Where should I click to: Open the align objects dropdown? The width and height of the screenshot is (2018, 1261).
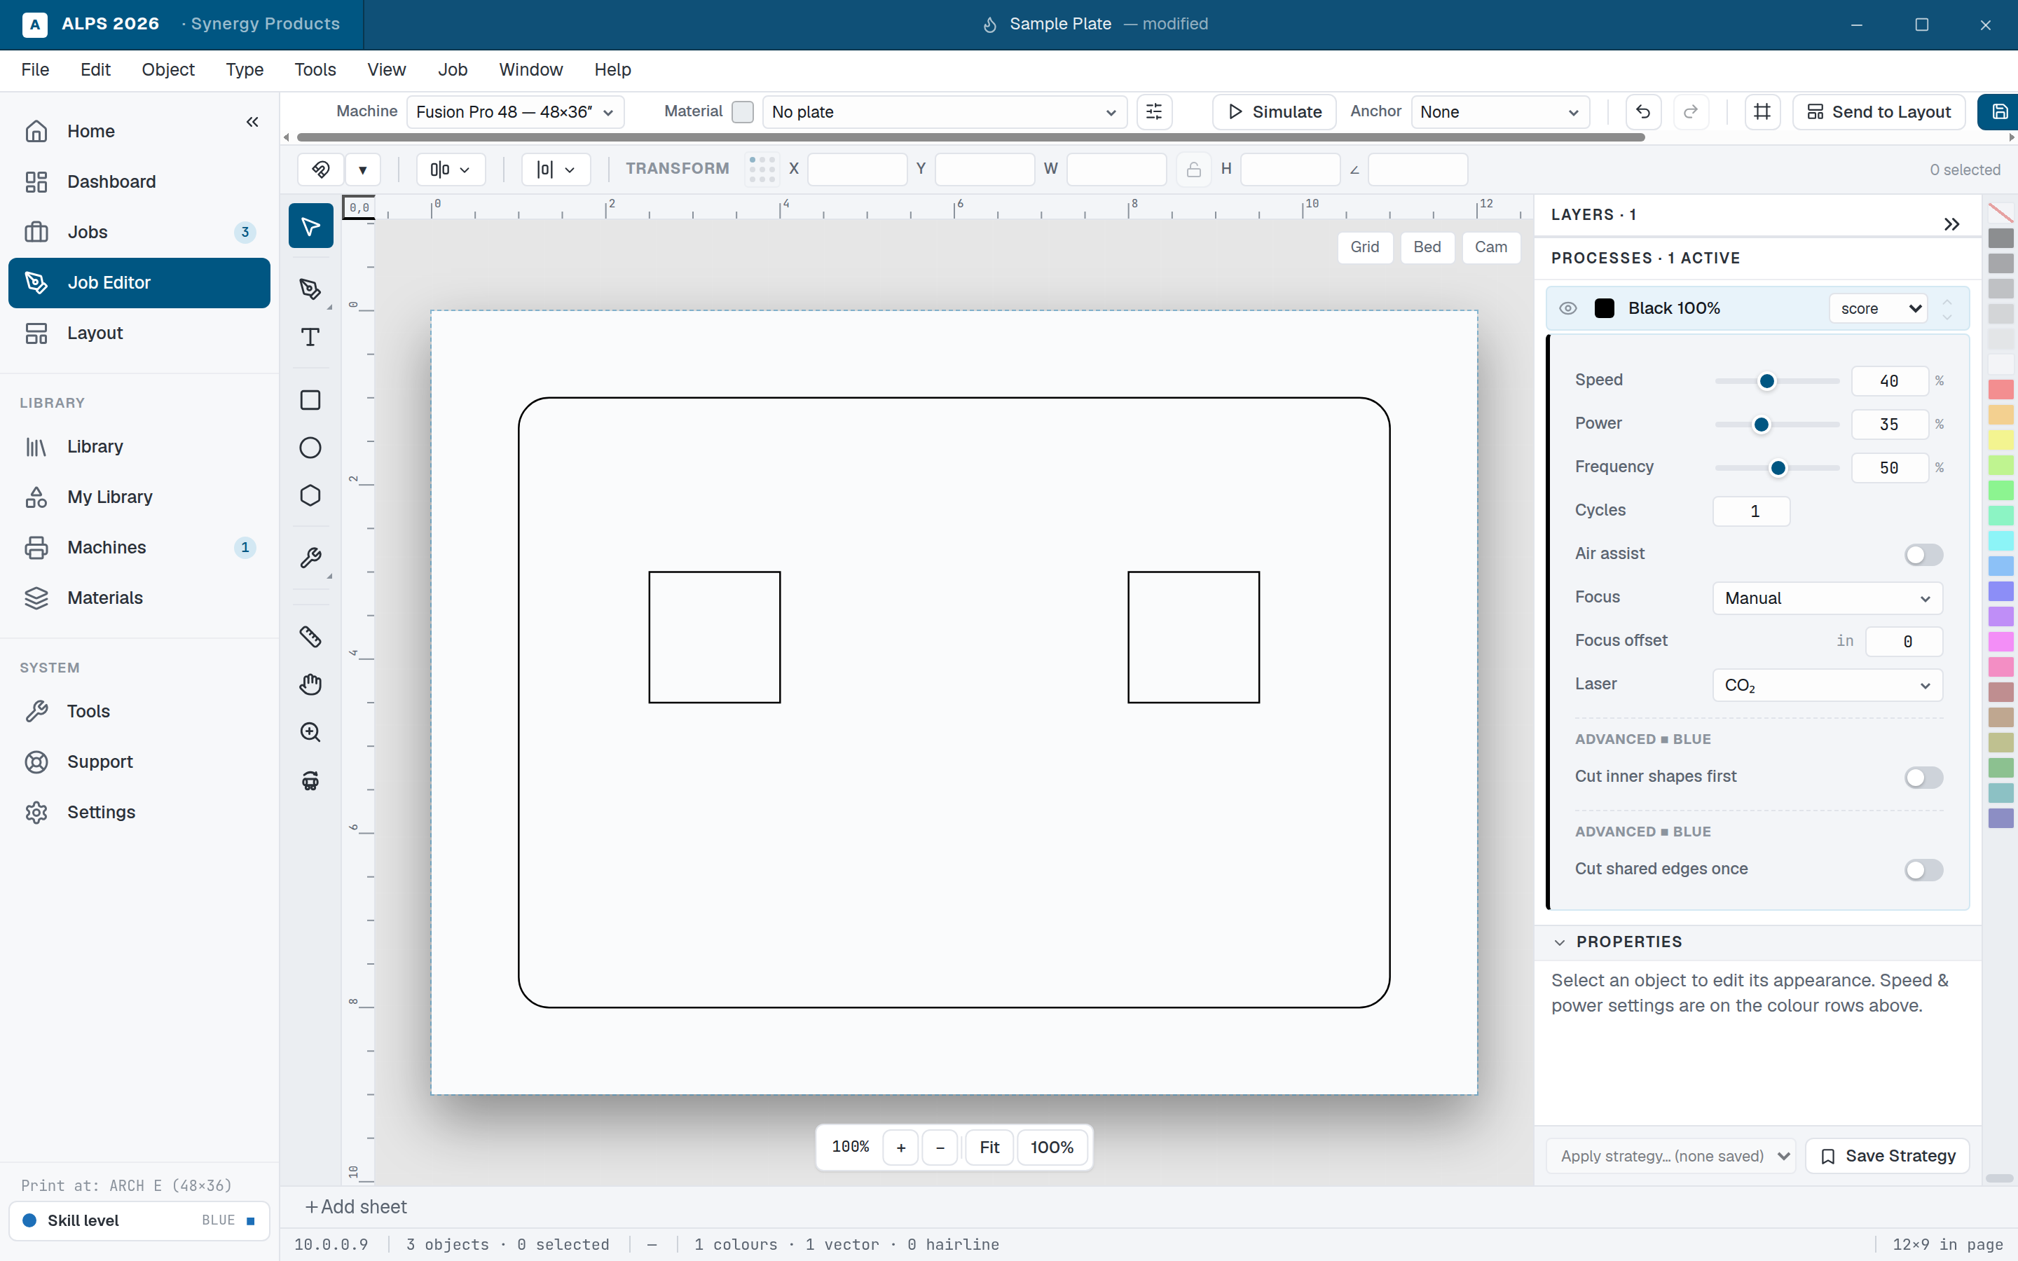click(x=451, y=170)
